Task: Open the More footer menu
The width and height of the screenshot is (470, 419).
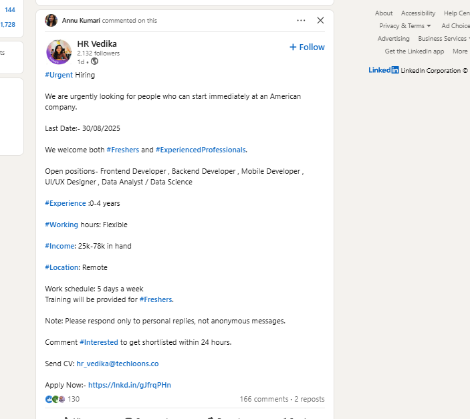Action: click(x=460, y=51)
